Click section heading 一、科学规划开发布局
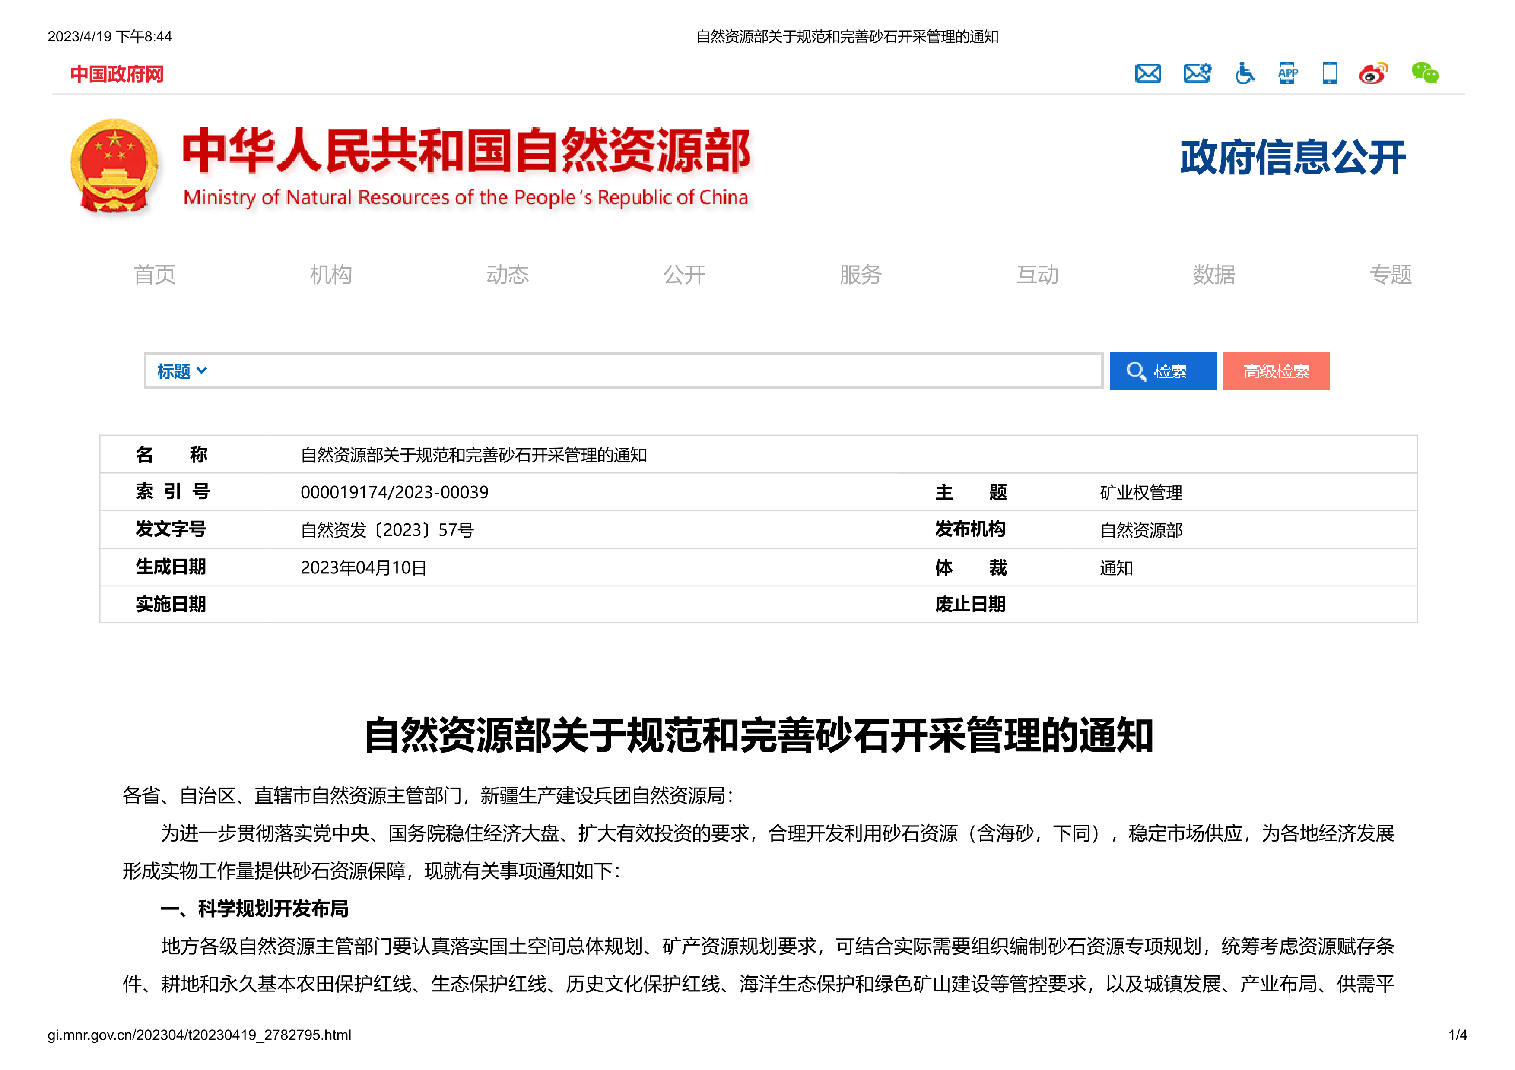The height and width of the screenshot is (1070, 1515). (x=254, y=909)
